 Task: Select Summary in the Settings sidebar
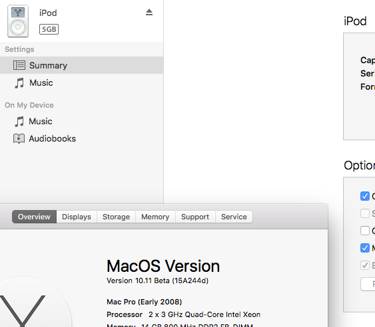click(x=81, y=65)
